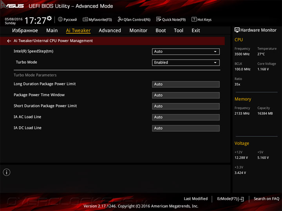Viewport: 282px width, 211px height.
Task: Show the Hot Keys list label
Action: point(204,20)
